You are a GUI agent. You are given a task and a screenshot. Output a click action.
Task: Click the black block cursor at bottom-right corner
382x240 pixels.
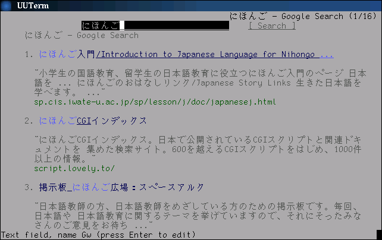pyautogui.click(x=378, y=234)
